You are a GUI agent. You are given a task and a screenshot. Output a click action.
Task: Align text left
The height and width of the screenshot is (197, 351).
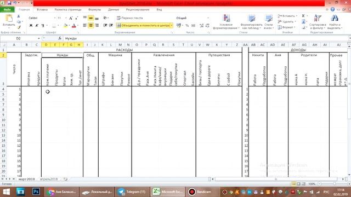(x=85, y=26)
